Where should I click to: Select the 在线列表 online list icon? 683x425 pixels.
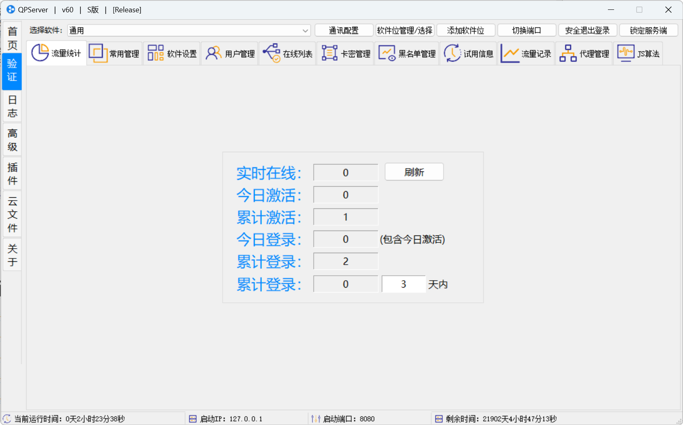tap(271, 53)
